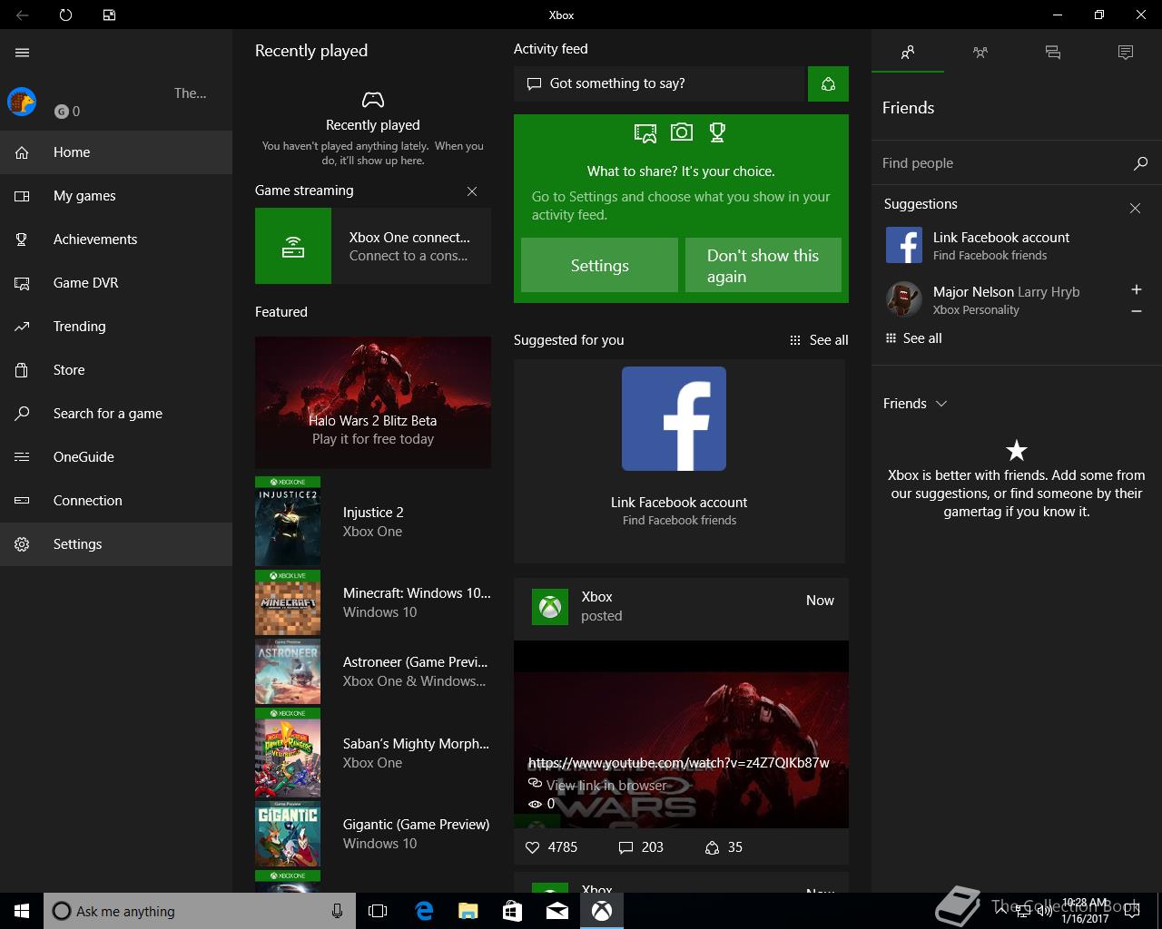Close the Game streaming section
The width and height of the screenshot is (1162, 929).
pyautogui.click(x=472, y=191)
